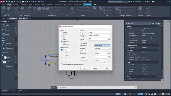171x96 pixels.
Task: Collapse the 3D Visualization section
Action: point(157,45)
